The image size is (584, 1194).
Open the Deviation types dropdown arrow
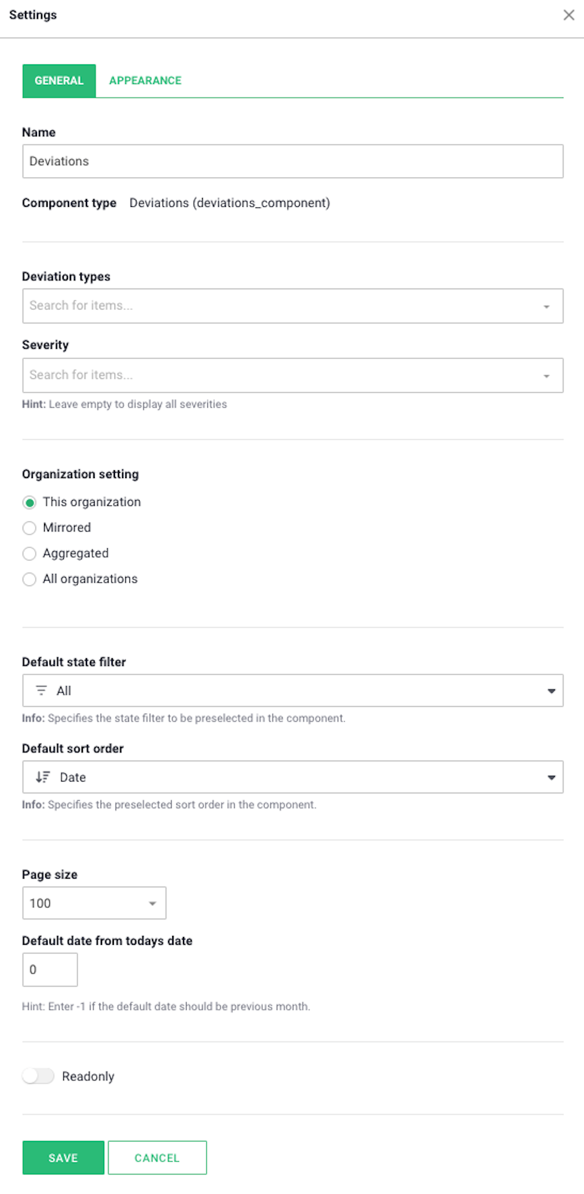(546, 306)
